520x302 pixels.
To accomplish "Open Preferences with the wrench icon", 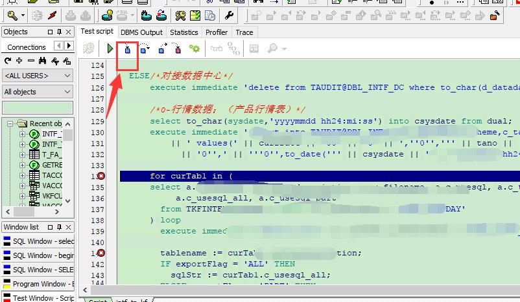I will pos(229,16).
